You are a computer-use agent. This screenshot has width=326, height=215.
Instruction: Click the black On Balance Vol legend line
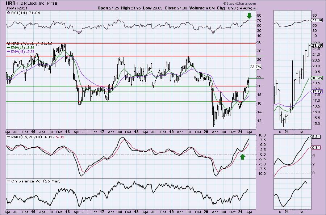coord(9,181)
